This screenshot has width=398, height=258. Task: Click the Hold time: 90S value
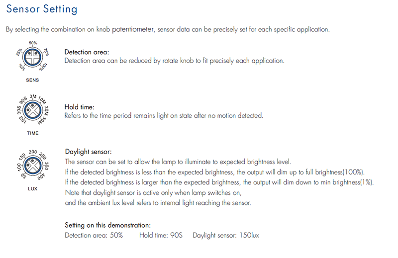click(161, 235)
